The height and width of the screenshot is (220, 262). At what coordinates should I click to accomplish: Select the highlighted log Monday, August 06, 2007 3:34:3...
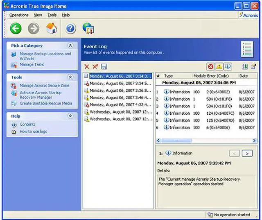118,76
